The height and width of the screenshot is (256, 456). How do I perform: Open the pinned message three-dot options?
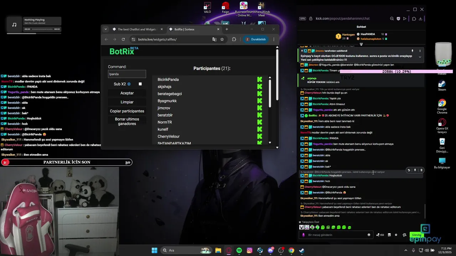tap(420, 51)
